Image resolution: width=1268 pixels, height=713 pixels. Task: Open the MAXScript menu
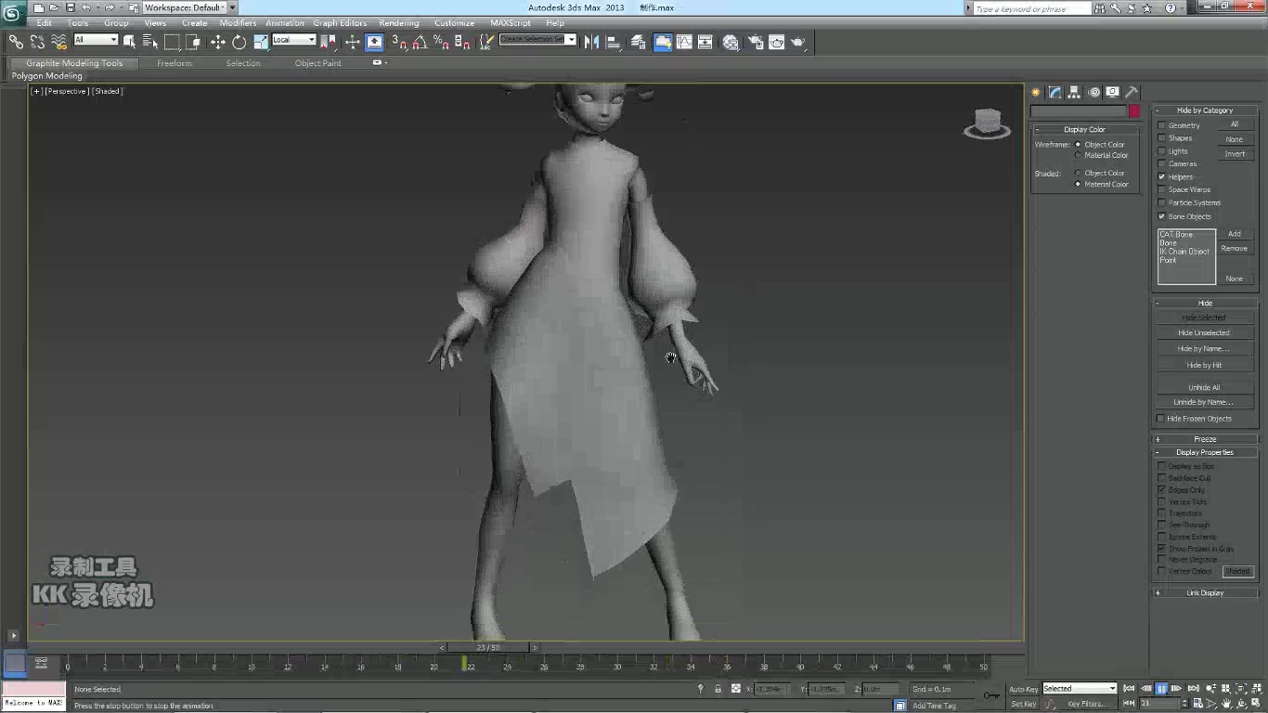click(x=511, y=23)
